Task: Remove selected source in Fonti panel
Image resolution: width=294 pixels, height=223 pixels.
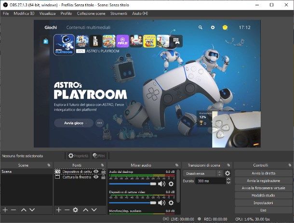Action: (67, 210)
